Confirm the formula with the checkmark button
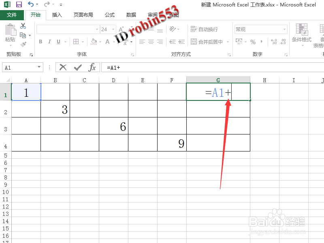 point(77,67)
